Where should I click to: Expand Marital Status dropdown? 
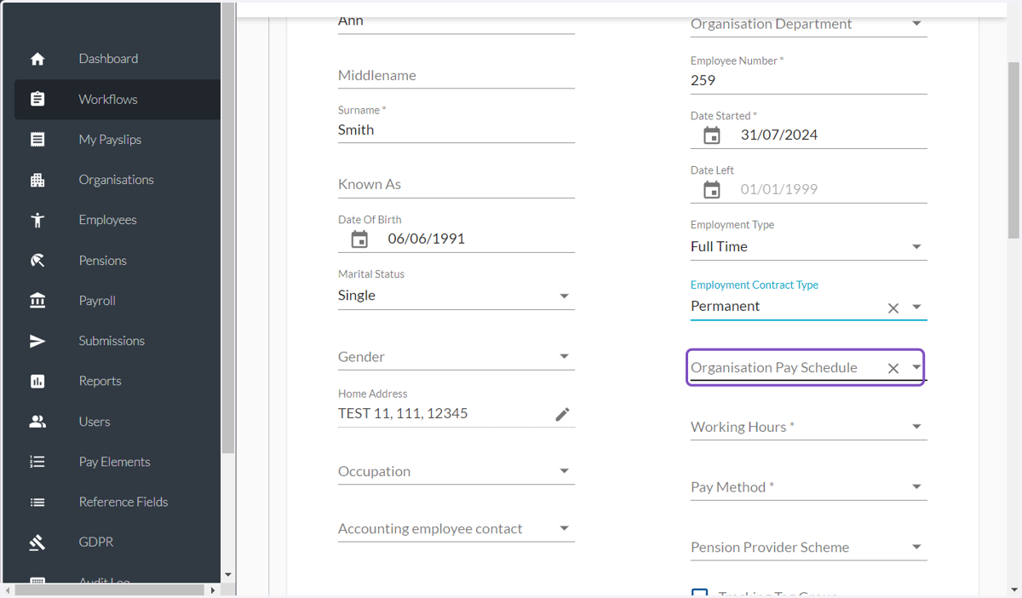(x=564, y=296)
